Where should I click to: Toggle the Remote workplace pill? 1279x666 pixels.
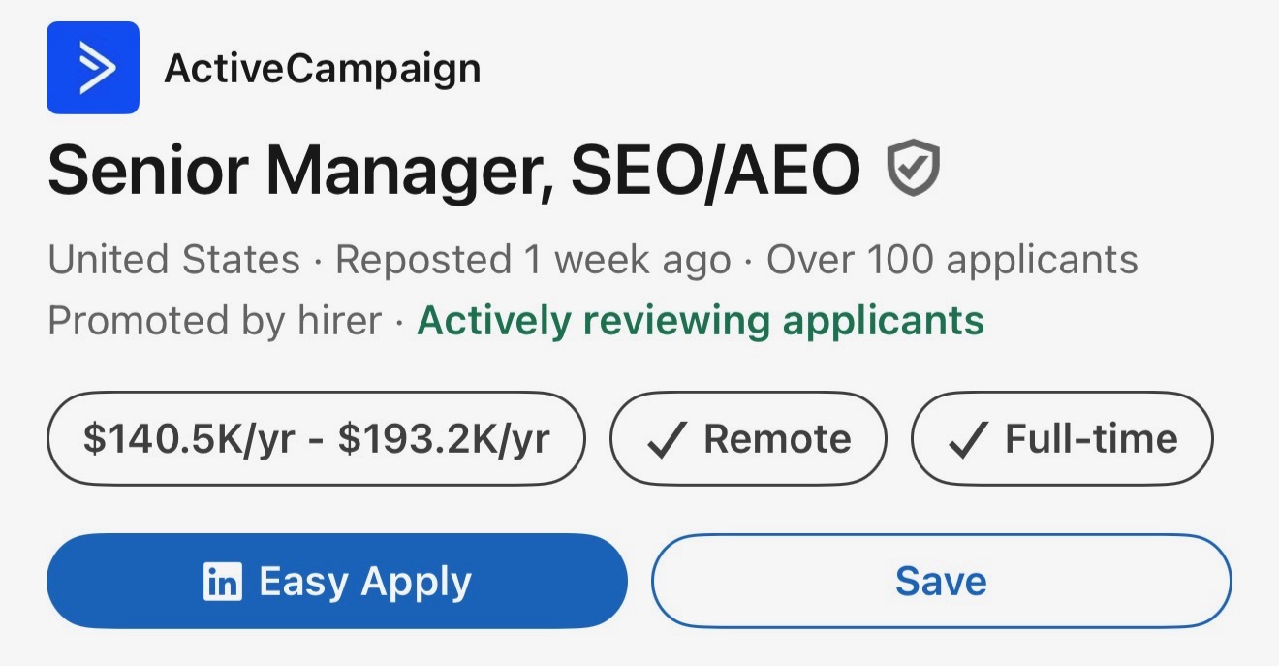tap(748, 439)
